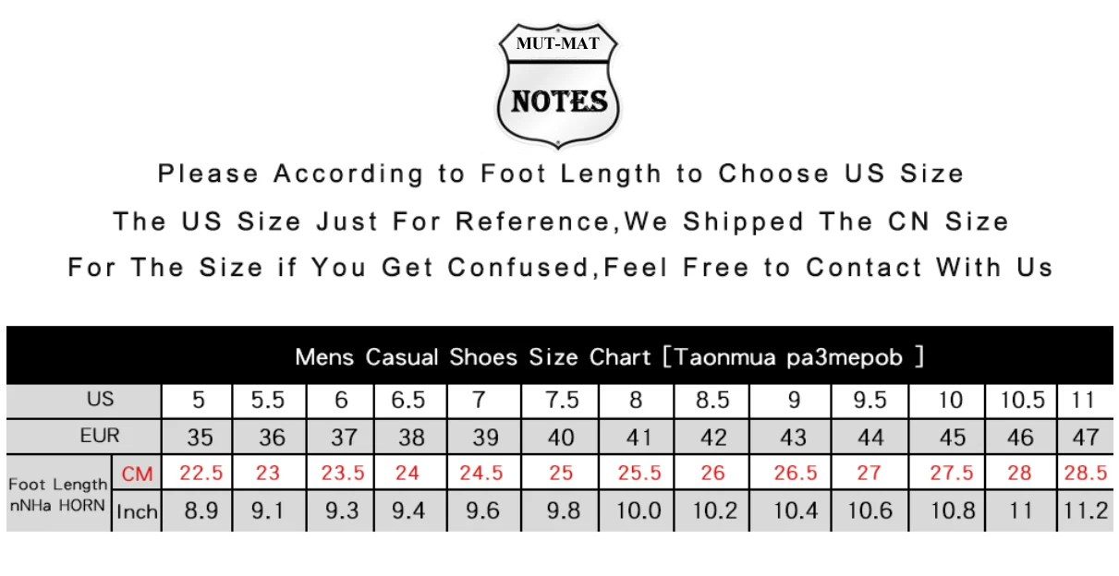1119x576 pixels.
Task: Click the red CM label cell
Action: tap(137, 474)
